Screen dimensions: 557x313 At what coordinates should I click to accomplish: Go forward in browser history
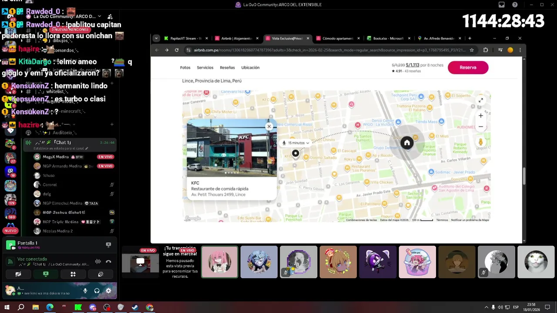click(167, 50)
